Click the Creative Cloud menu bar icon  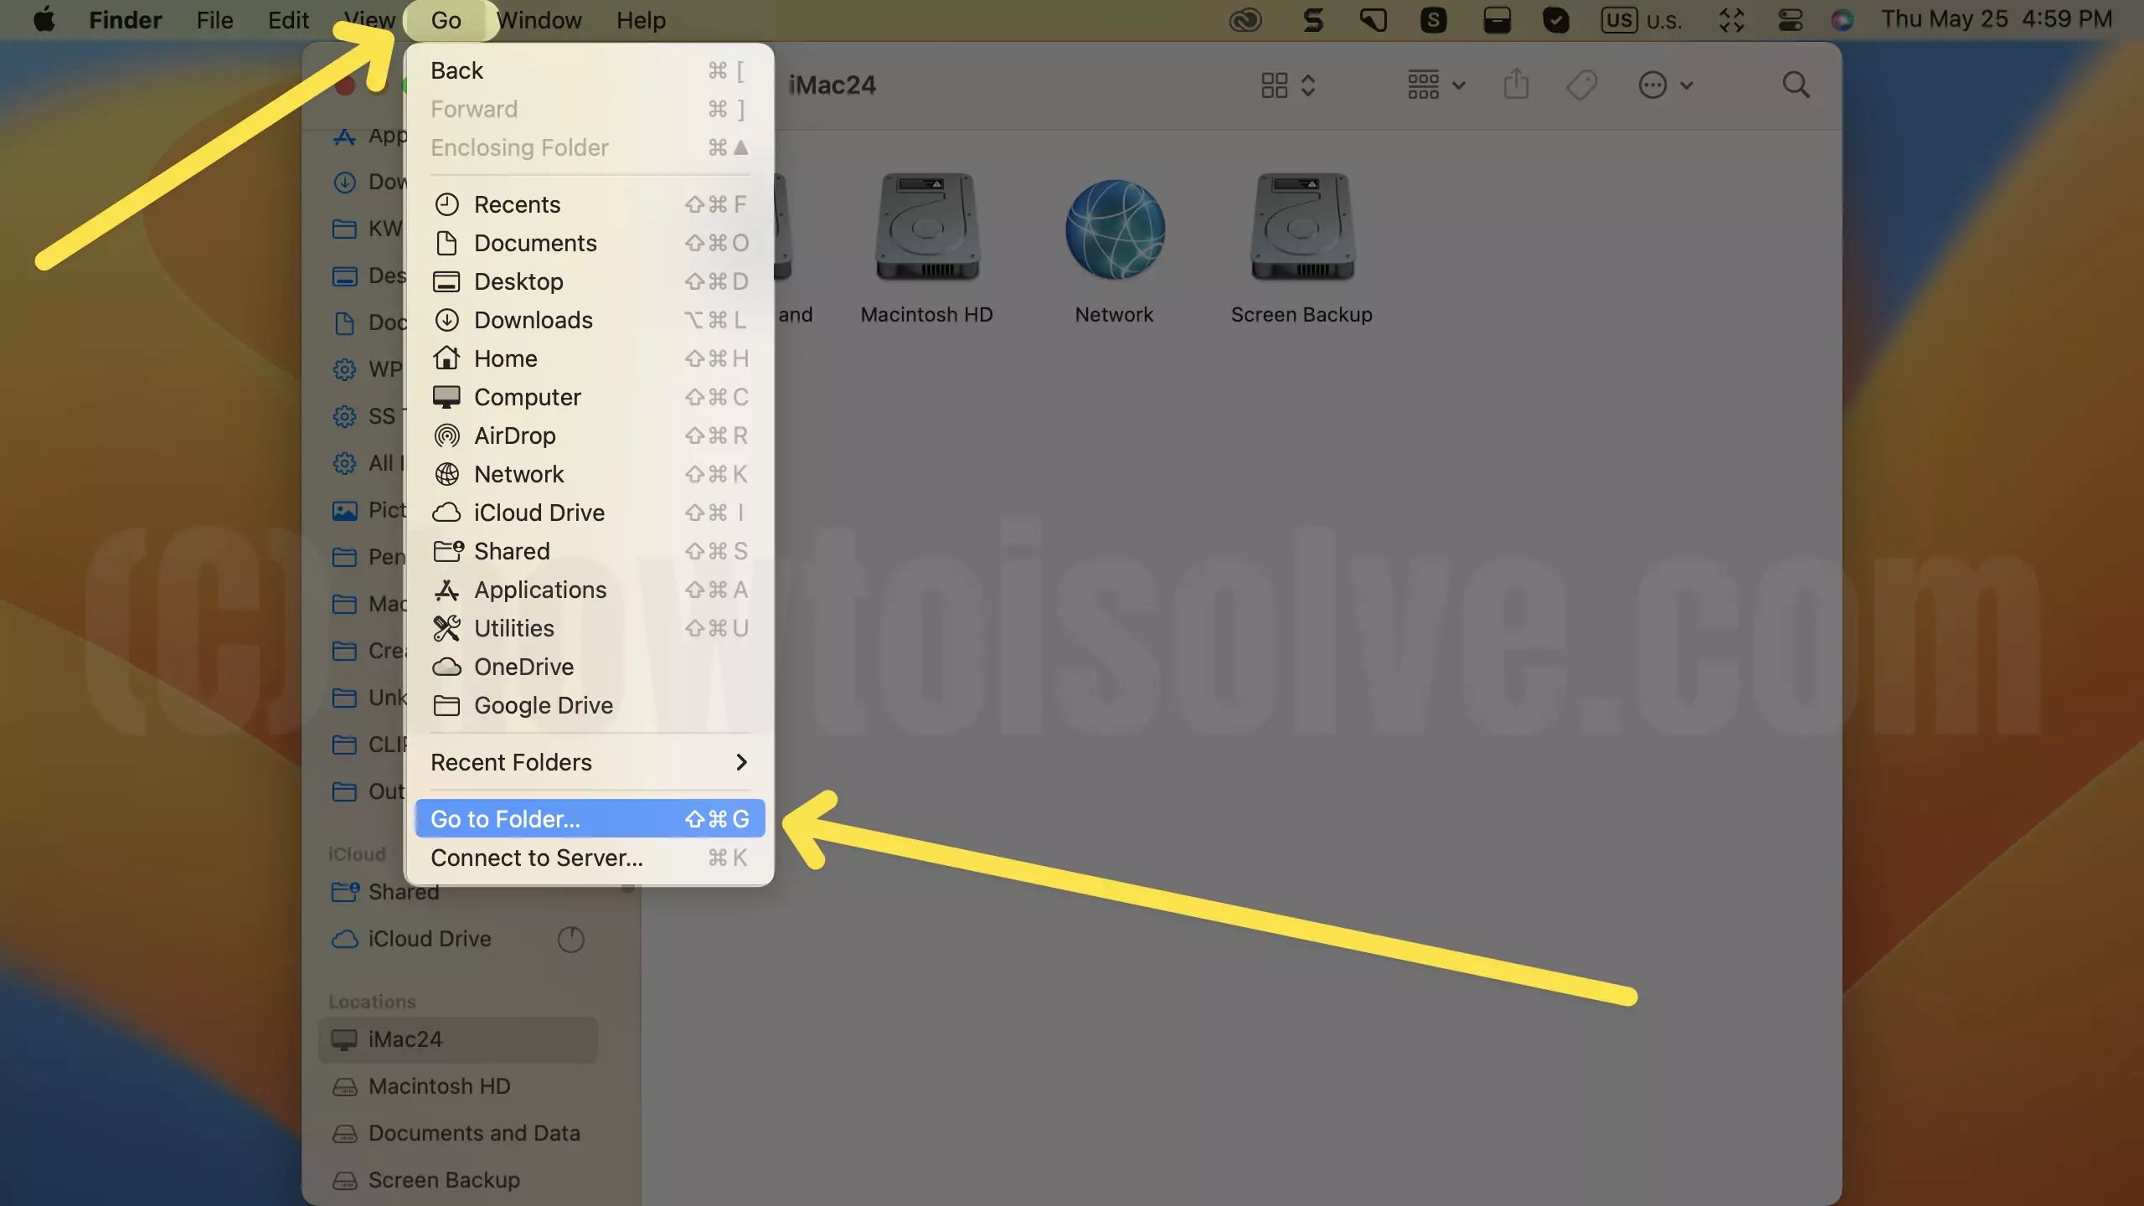1245,19
